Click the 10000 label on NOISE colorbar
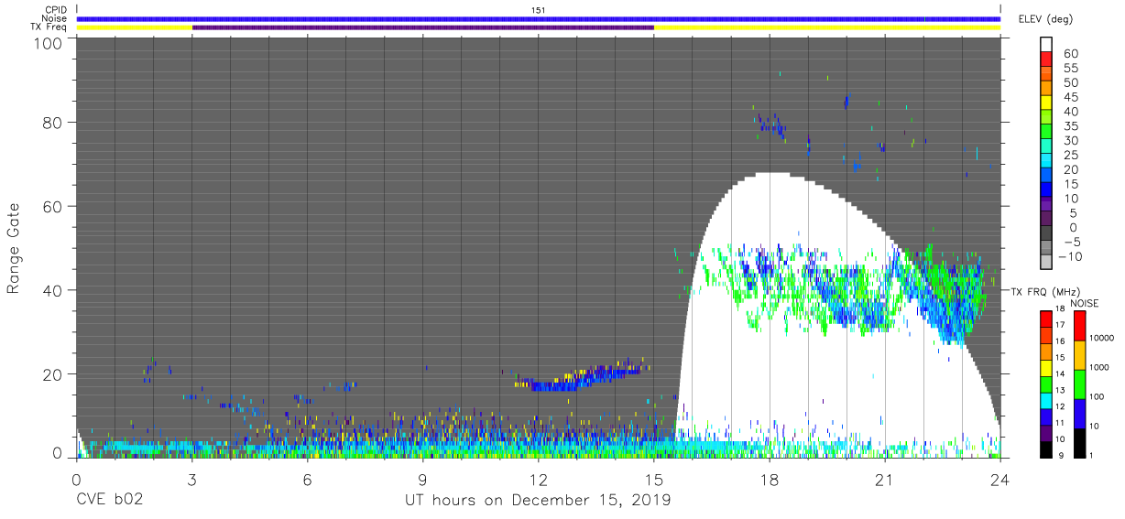The width and height of the screenshot is (1125, 519). [x=1101, y=338]
